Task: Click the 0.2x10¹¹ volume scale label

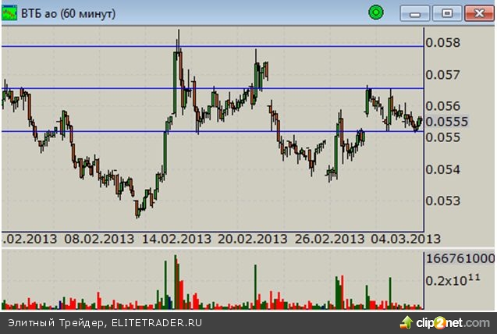Action: pos(453,280)
